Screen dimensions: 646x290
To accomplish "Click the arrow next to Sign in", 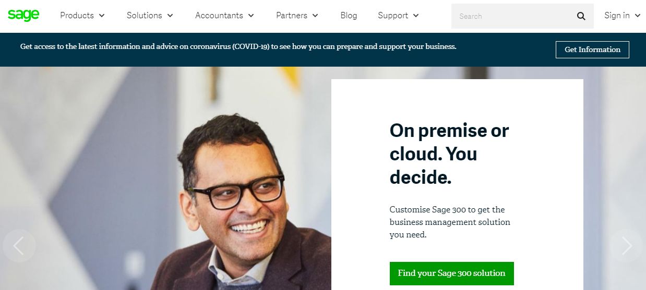I will (x=638, y=16).
